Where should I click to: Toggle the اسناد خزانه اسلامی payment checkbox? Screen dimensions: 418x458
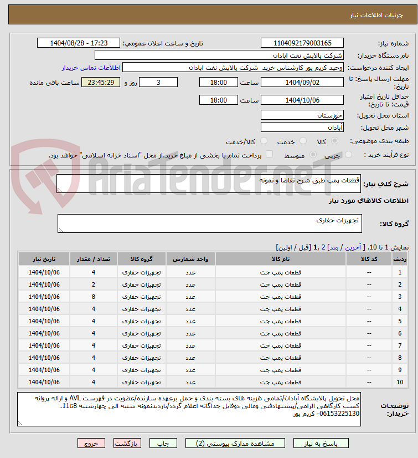click(269, 154)
